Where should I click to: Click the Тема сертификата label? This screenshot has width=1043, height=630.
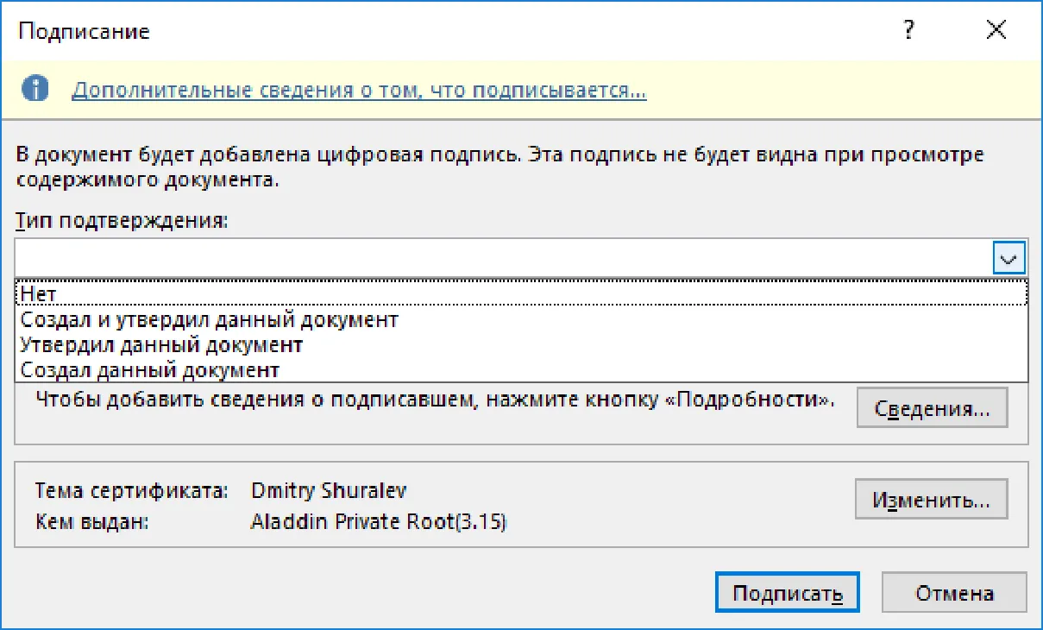pos(131,491)
